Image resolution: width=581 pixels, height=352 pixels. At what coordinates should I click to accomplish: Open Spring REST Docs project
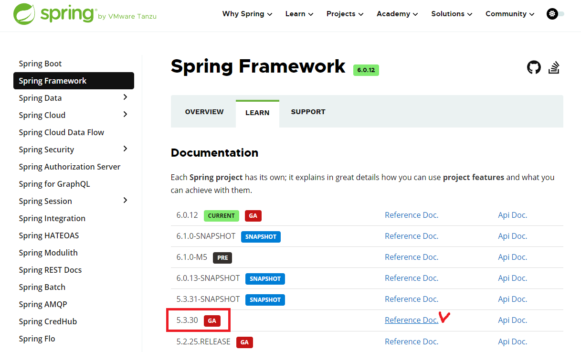(50, 270)
